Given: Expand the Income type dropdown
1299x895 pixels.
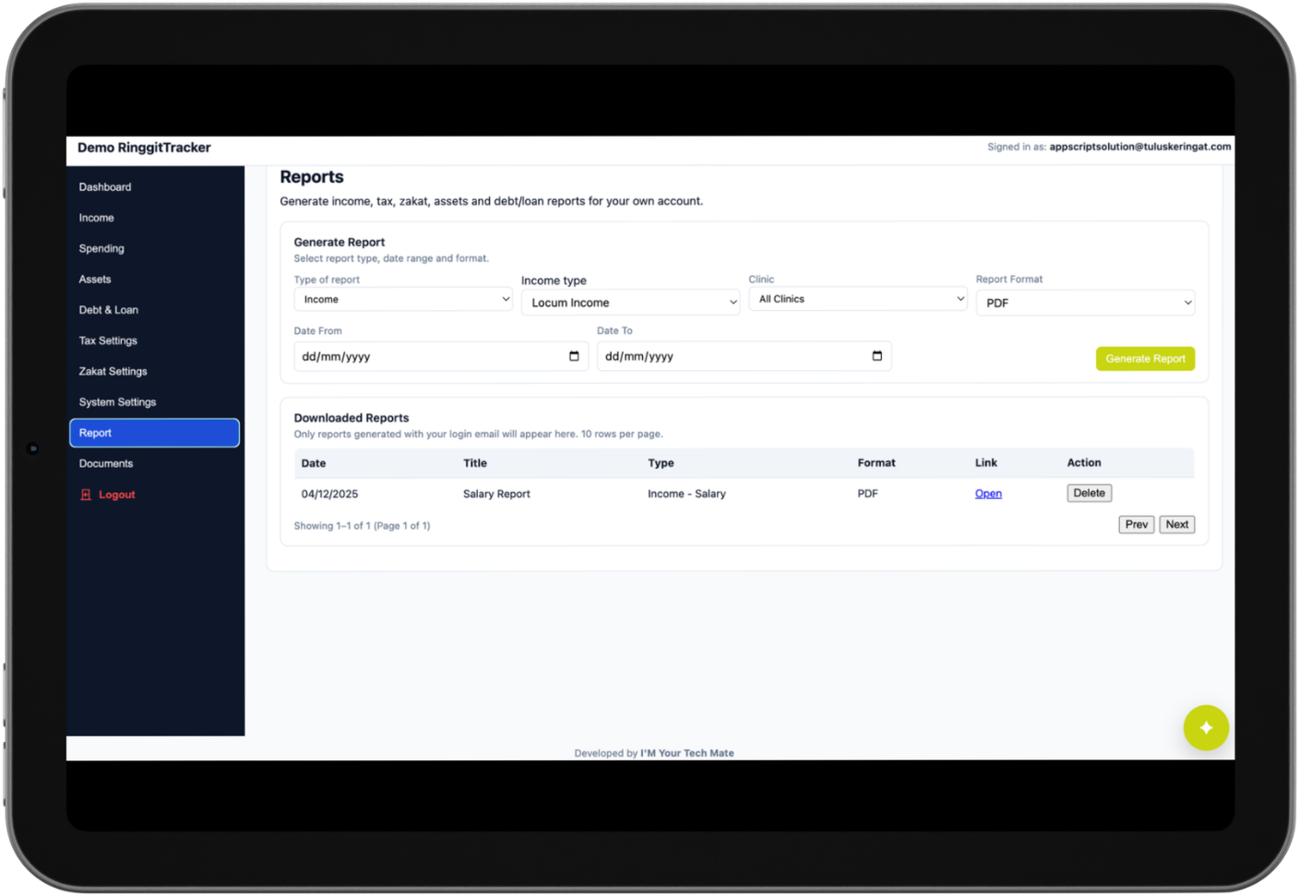Looking at the screenshot, I should (630, 303).
